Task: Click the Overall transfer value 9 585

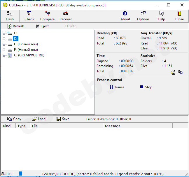Action: pos(163,38)
